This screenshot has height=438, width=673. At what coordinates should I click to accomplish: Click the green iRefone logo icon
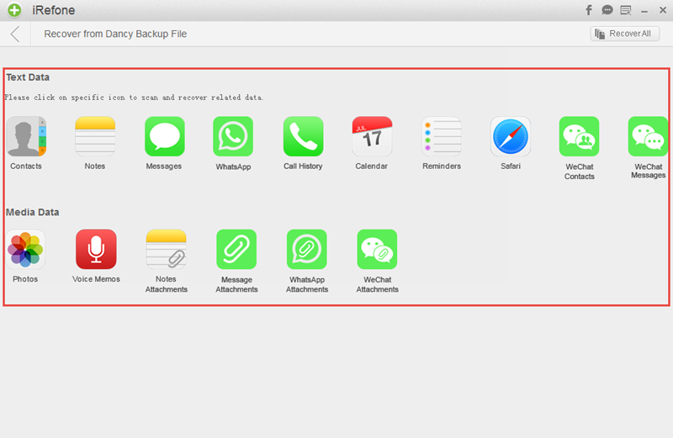(14, 10)
